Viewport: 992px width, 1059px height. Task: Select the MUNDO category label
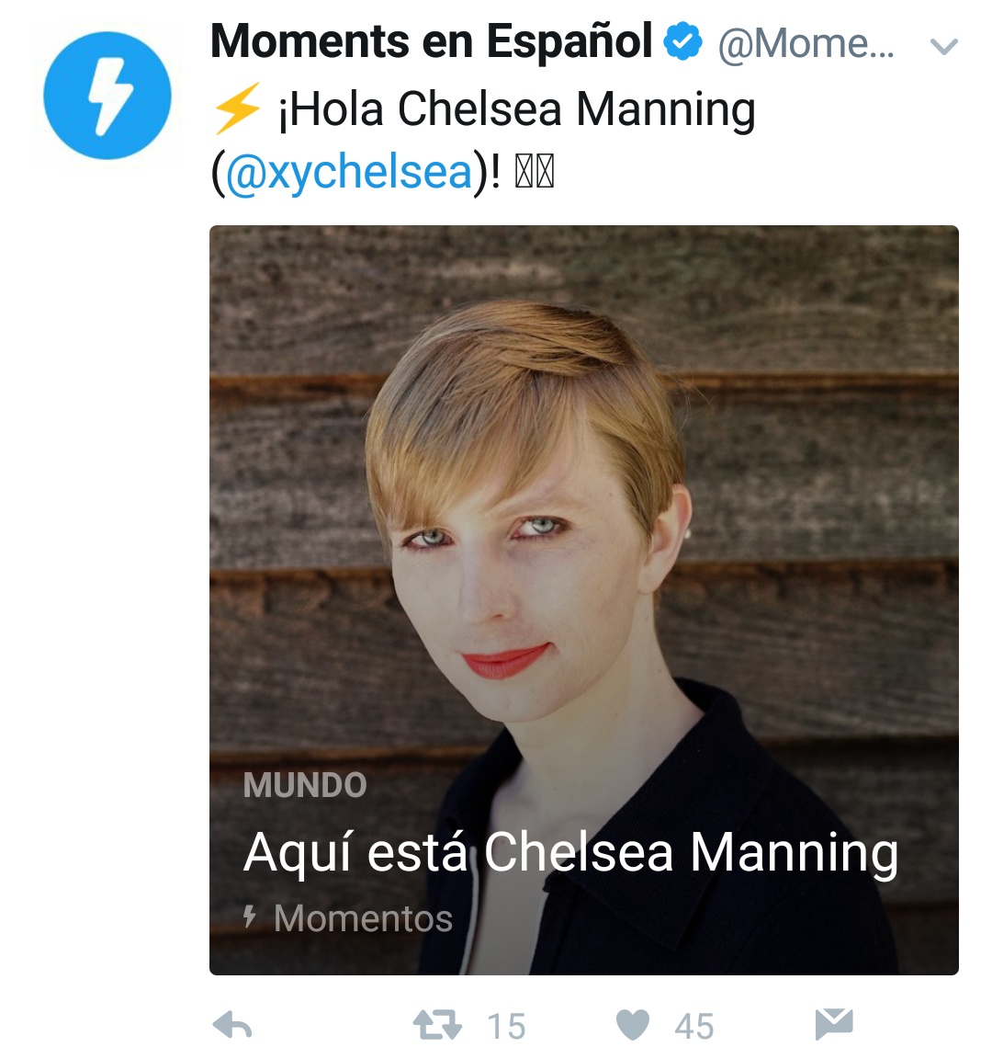(x=305, y=785)
